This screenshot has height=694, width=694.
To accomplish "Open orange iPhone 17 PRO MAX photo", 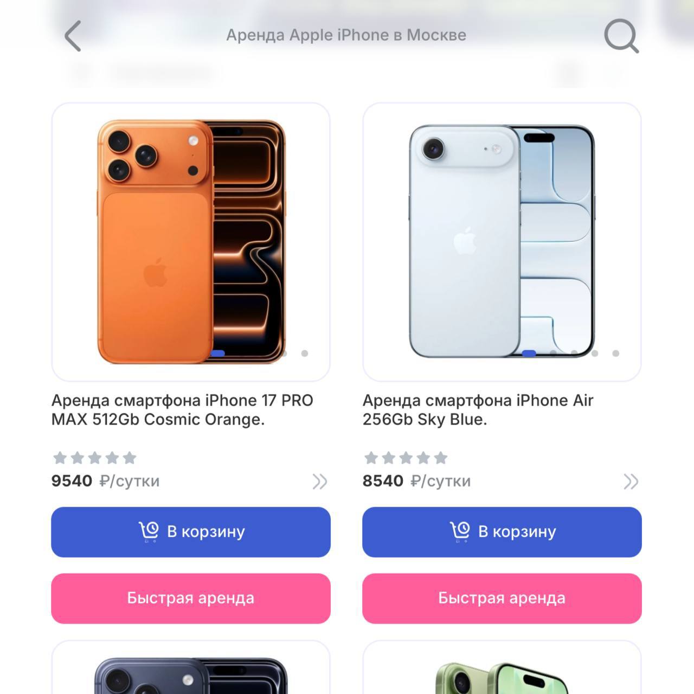I will click(191, 242).
